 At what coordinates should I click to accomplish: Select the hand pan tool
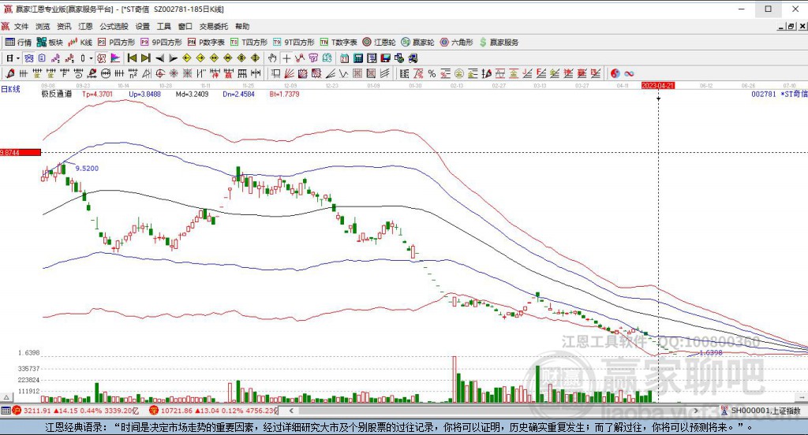coord(272,58)
